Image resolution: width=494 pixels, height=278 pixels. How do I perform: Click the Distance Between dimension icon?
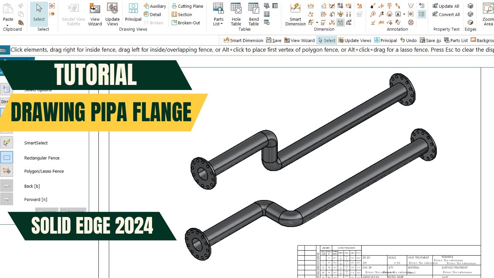pos(310,6)
